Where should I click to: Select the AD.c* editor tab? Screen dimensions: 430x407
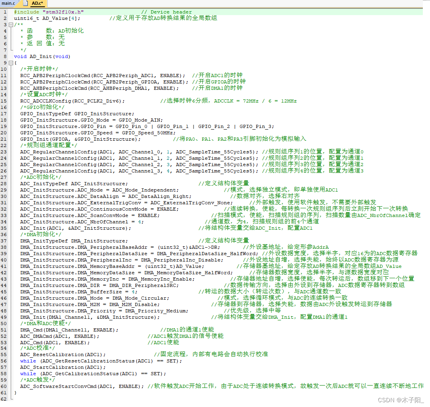tap(37, 3)
